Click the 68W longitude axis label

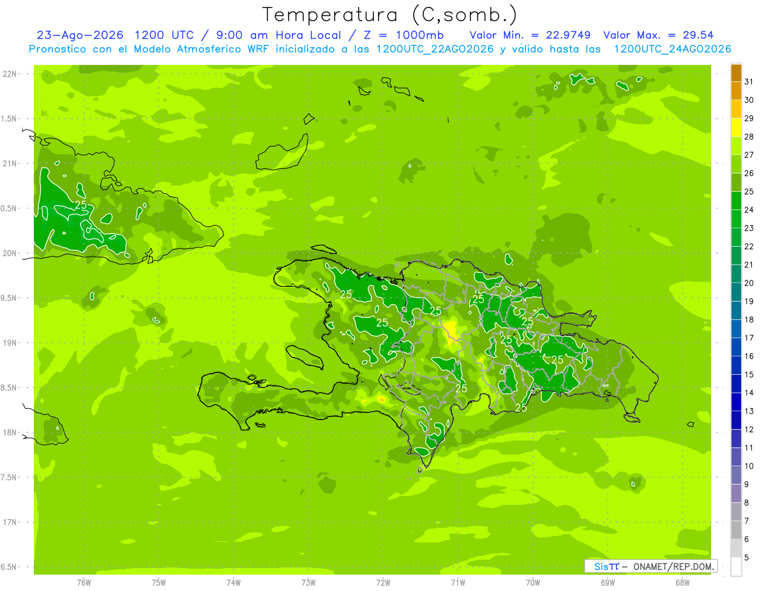click(x=682, y=582)
